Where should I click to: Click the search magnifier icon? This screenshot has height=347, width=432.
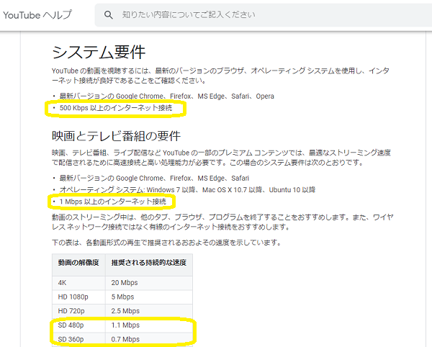coord(108,15)
